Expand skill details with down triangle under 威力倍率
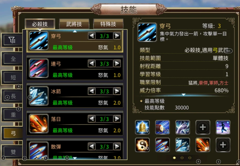The width and height of the screenshot is (240, 166). tap(183, 95)
